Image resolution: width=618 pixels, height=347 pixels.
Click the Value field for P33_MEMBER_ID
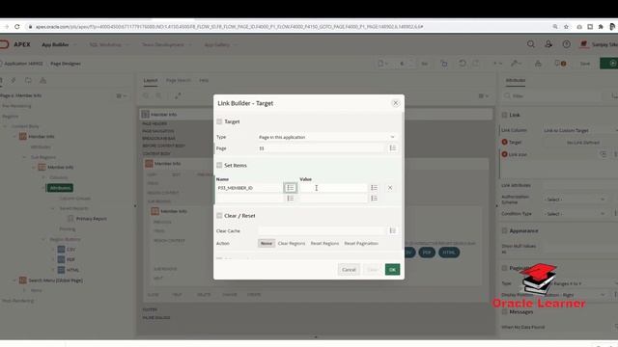click(333, 188)
